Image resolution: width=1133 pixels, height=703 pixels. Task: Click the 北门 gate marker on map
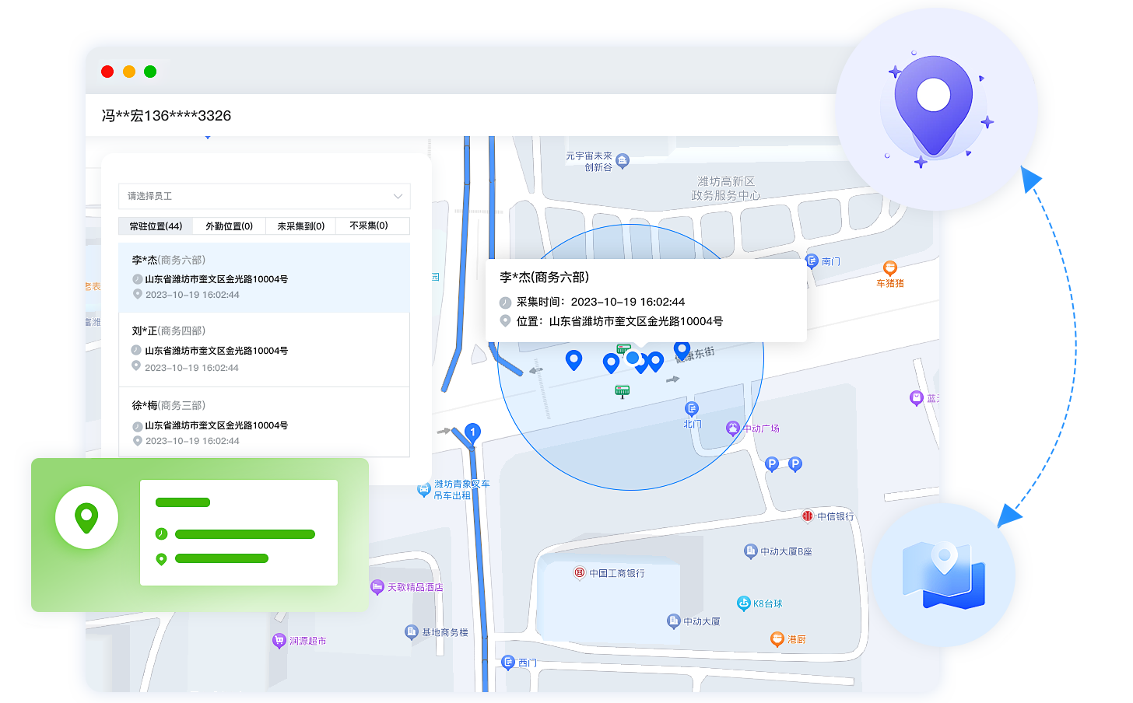[691, 409]
